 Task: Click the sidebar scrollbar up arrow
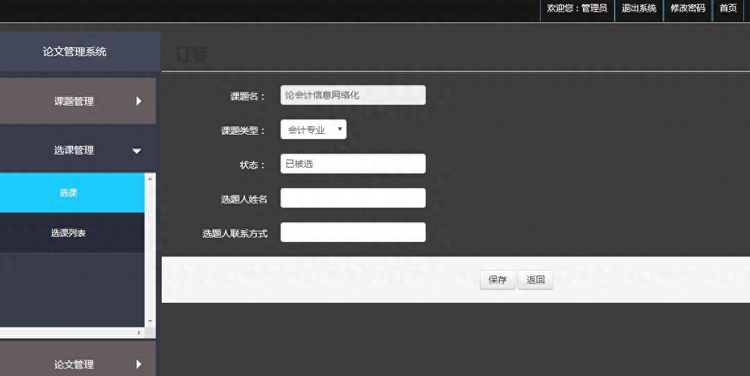click(x=150, y=179)
